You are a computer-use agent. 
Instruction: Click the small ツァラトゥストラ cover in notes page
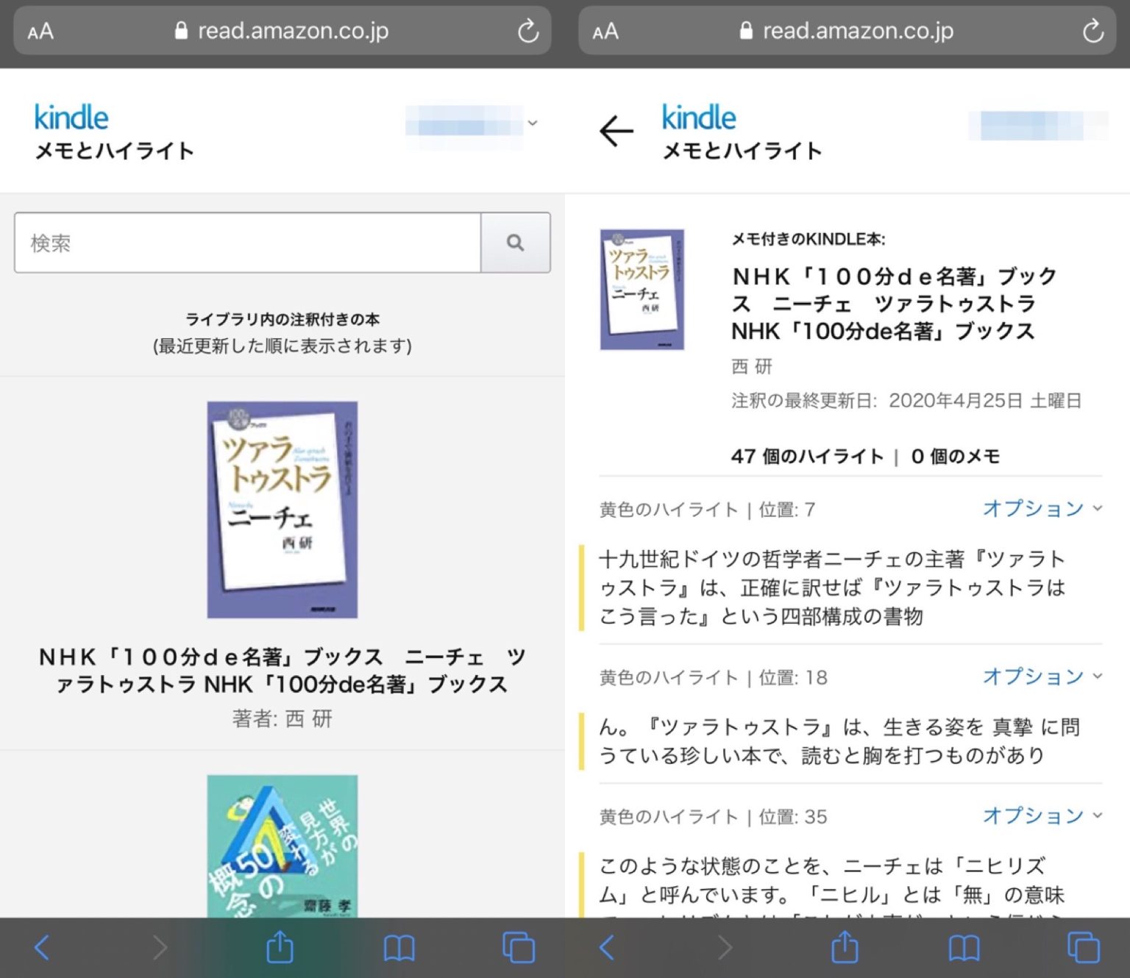(642, 290)
